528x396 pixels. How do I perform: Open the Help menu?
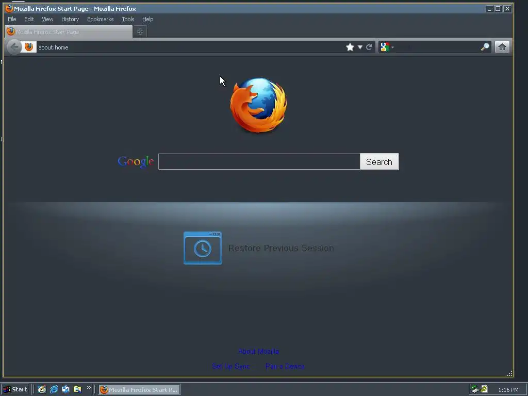147,19
